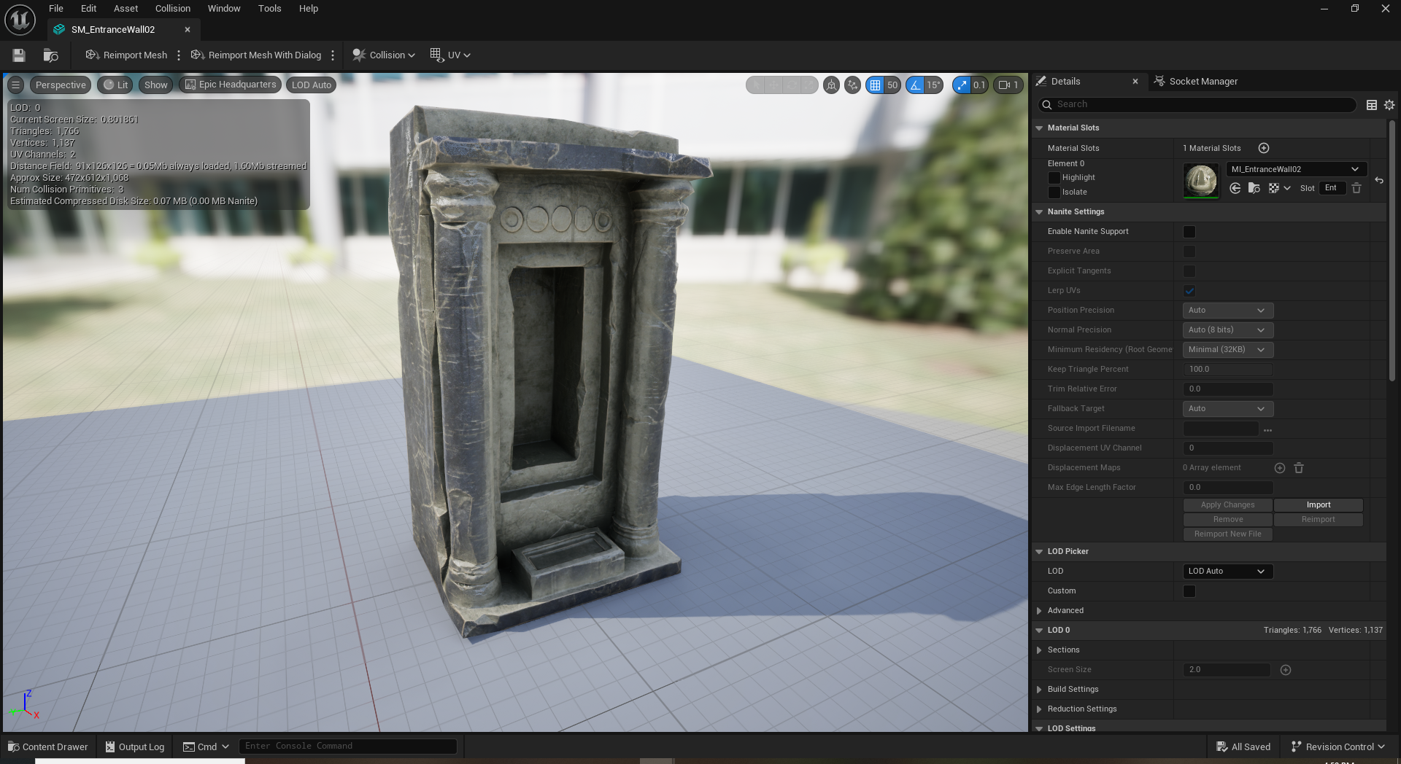
Task: Open the Details panel view options grid icon
Action: coord(1372,105)
